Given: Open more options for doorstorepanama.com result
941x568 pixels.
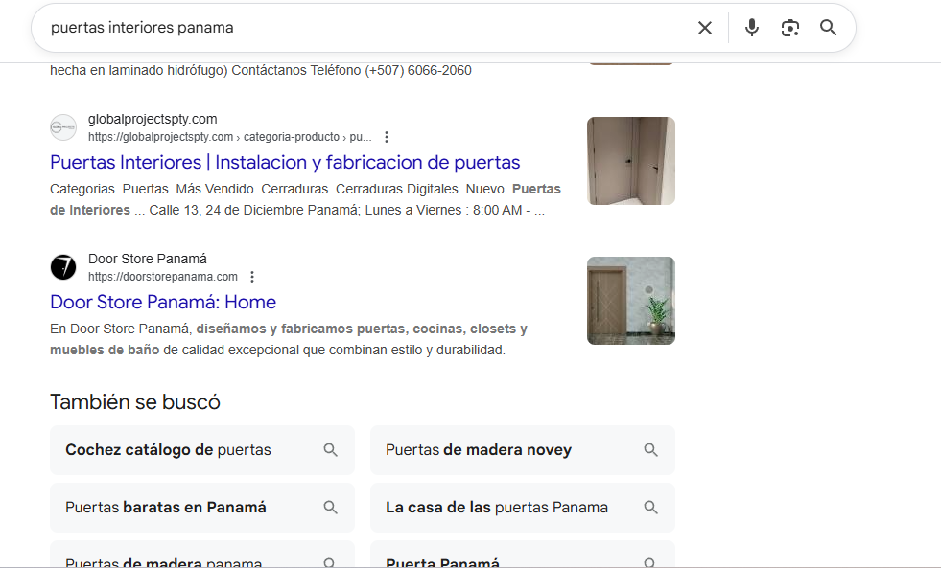Looking at the screenshot, I should pyautogui.click(x=252, y=277).
